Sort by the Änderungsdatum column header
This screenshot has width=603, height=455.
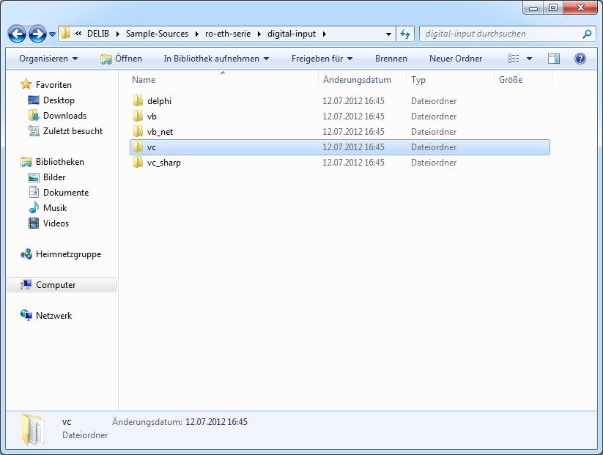(357, 80)
